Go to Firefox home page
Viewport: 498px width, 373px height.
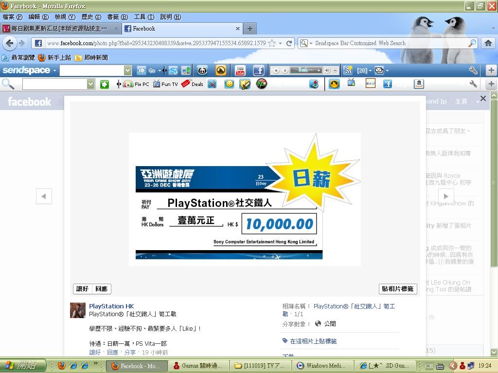point(488,43)
